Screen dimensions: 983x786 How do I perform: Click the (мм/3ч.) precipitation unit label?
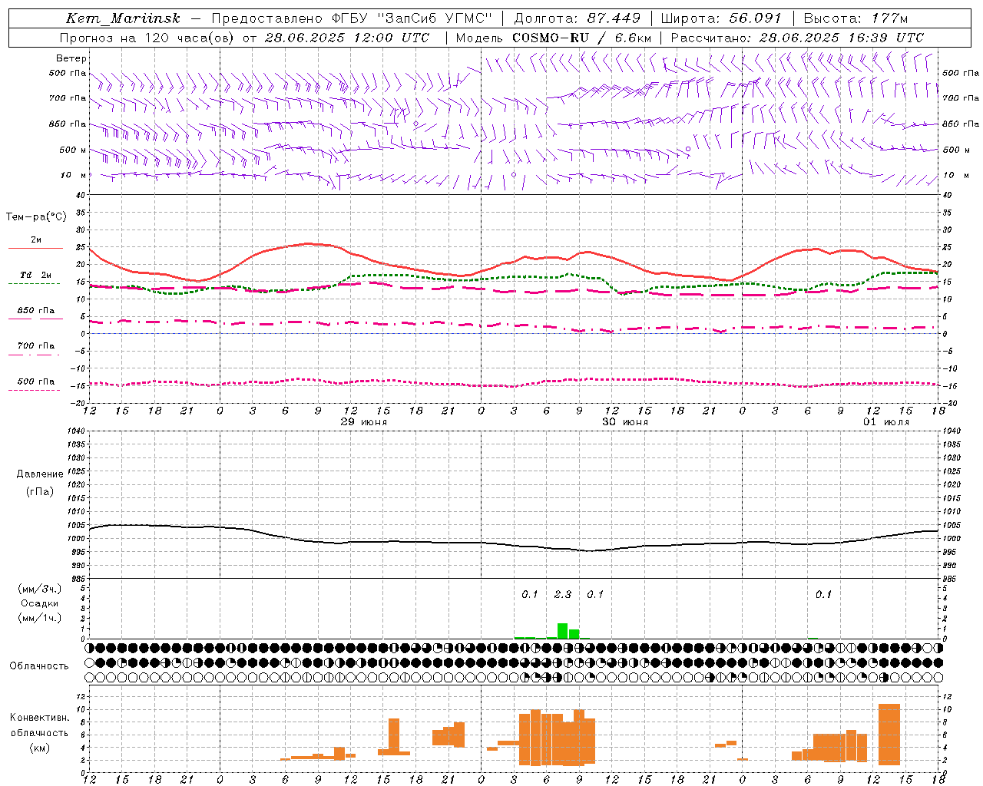39,589
